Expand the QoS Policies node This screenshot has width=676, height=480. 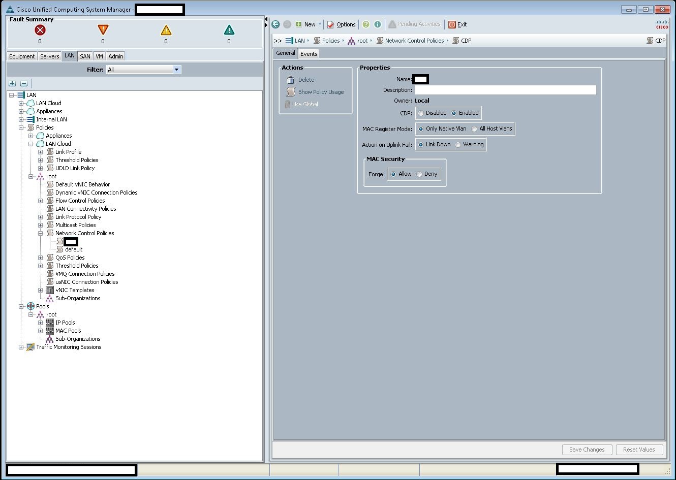(41, 258)
